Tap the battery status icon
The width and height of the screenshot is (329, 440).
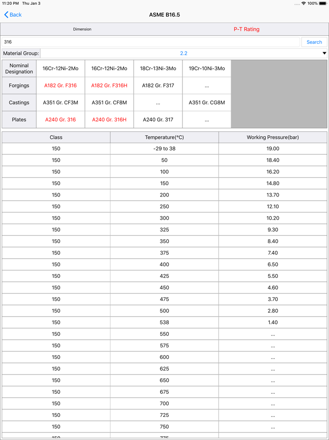point(322,3)
